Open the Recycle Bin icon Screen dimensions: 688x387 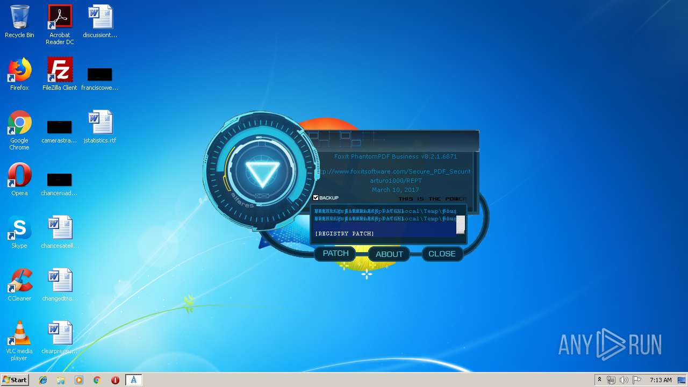point(19,21)
